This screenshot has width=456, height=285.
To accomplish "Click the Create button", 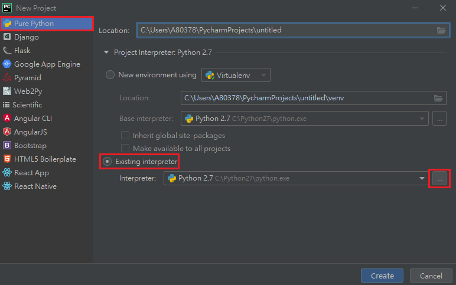I will (382, 276).
